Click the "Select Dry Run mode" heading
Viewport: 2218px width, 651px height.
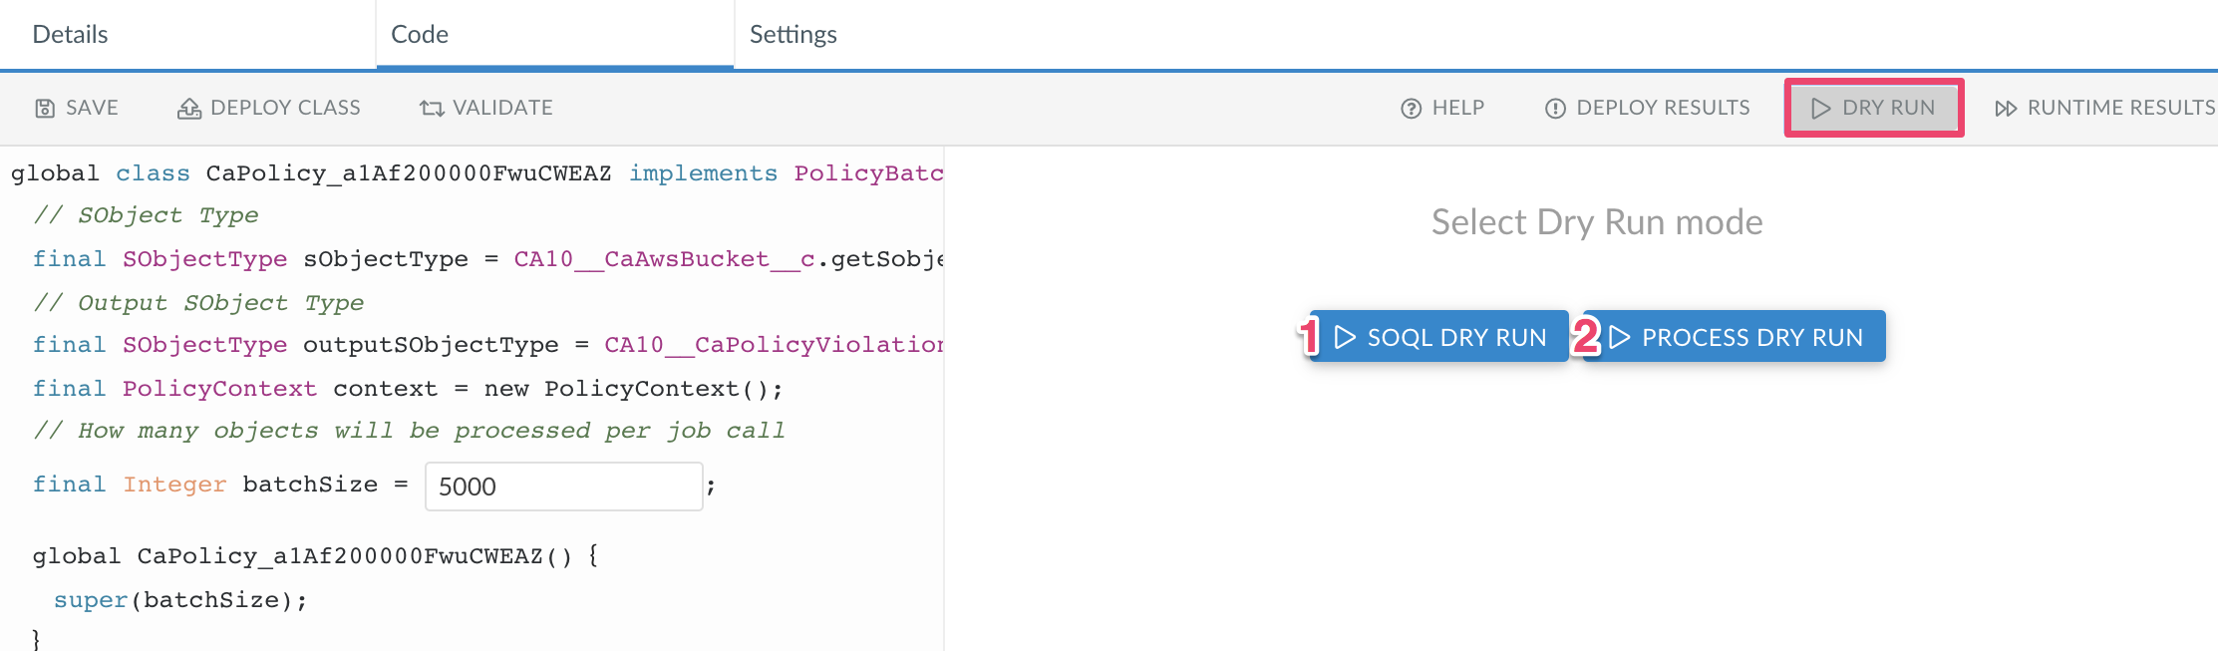pyautogui.click(x=1596, y=222)
